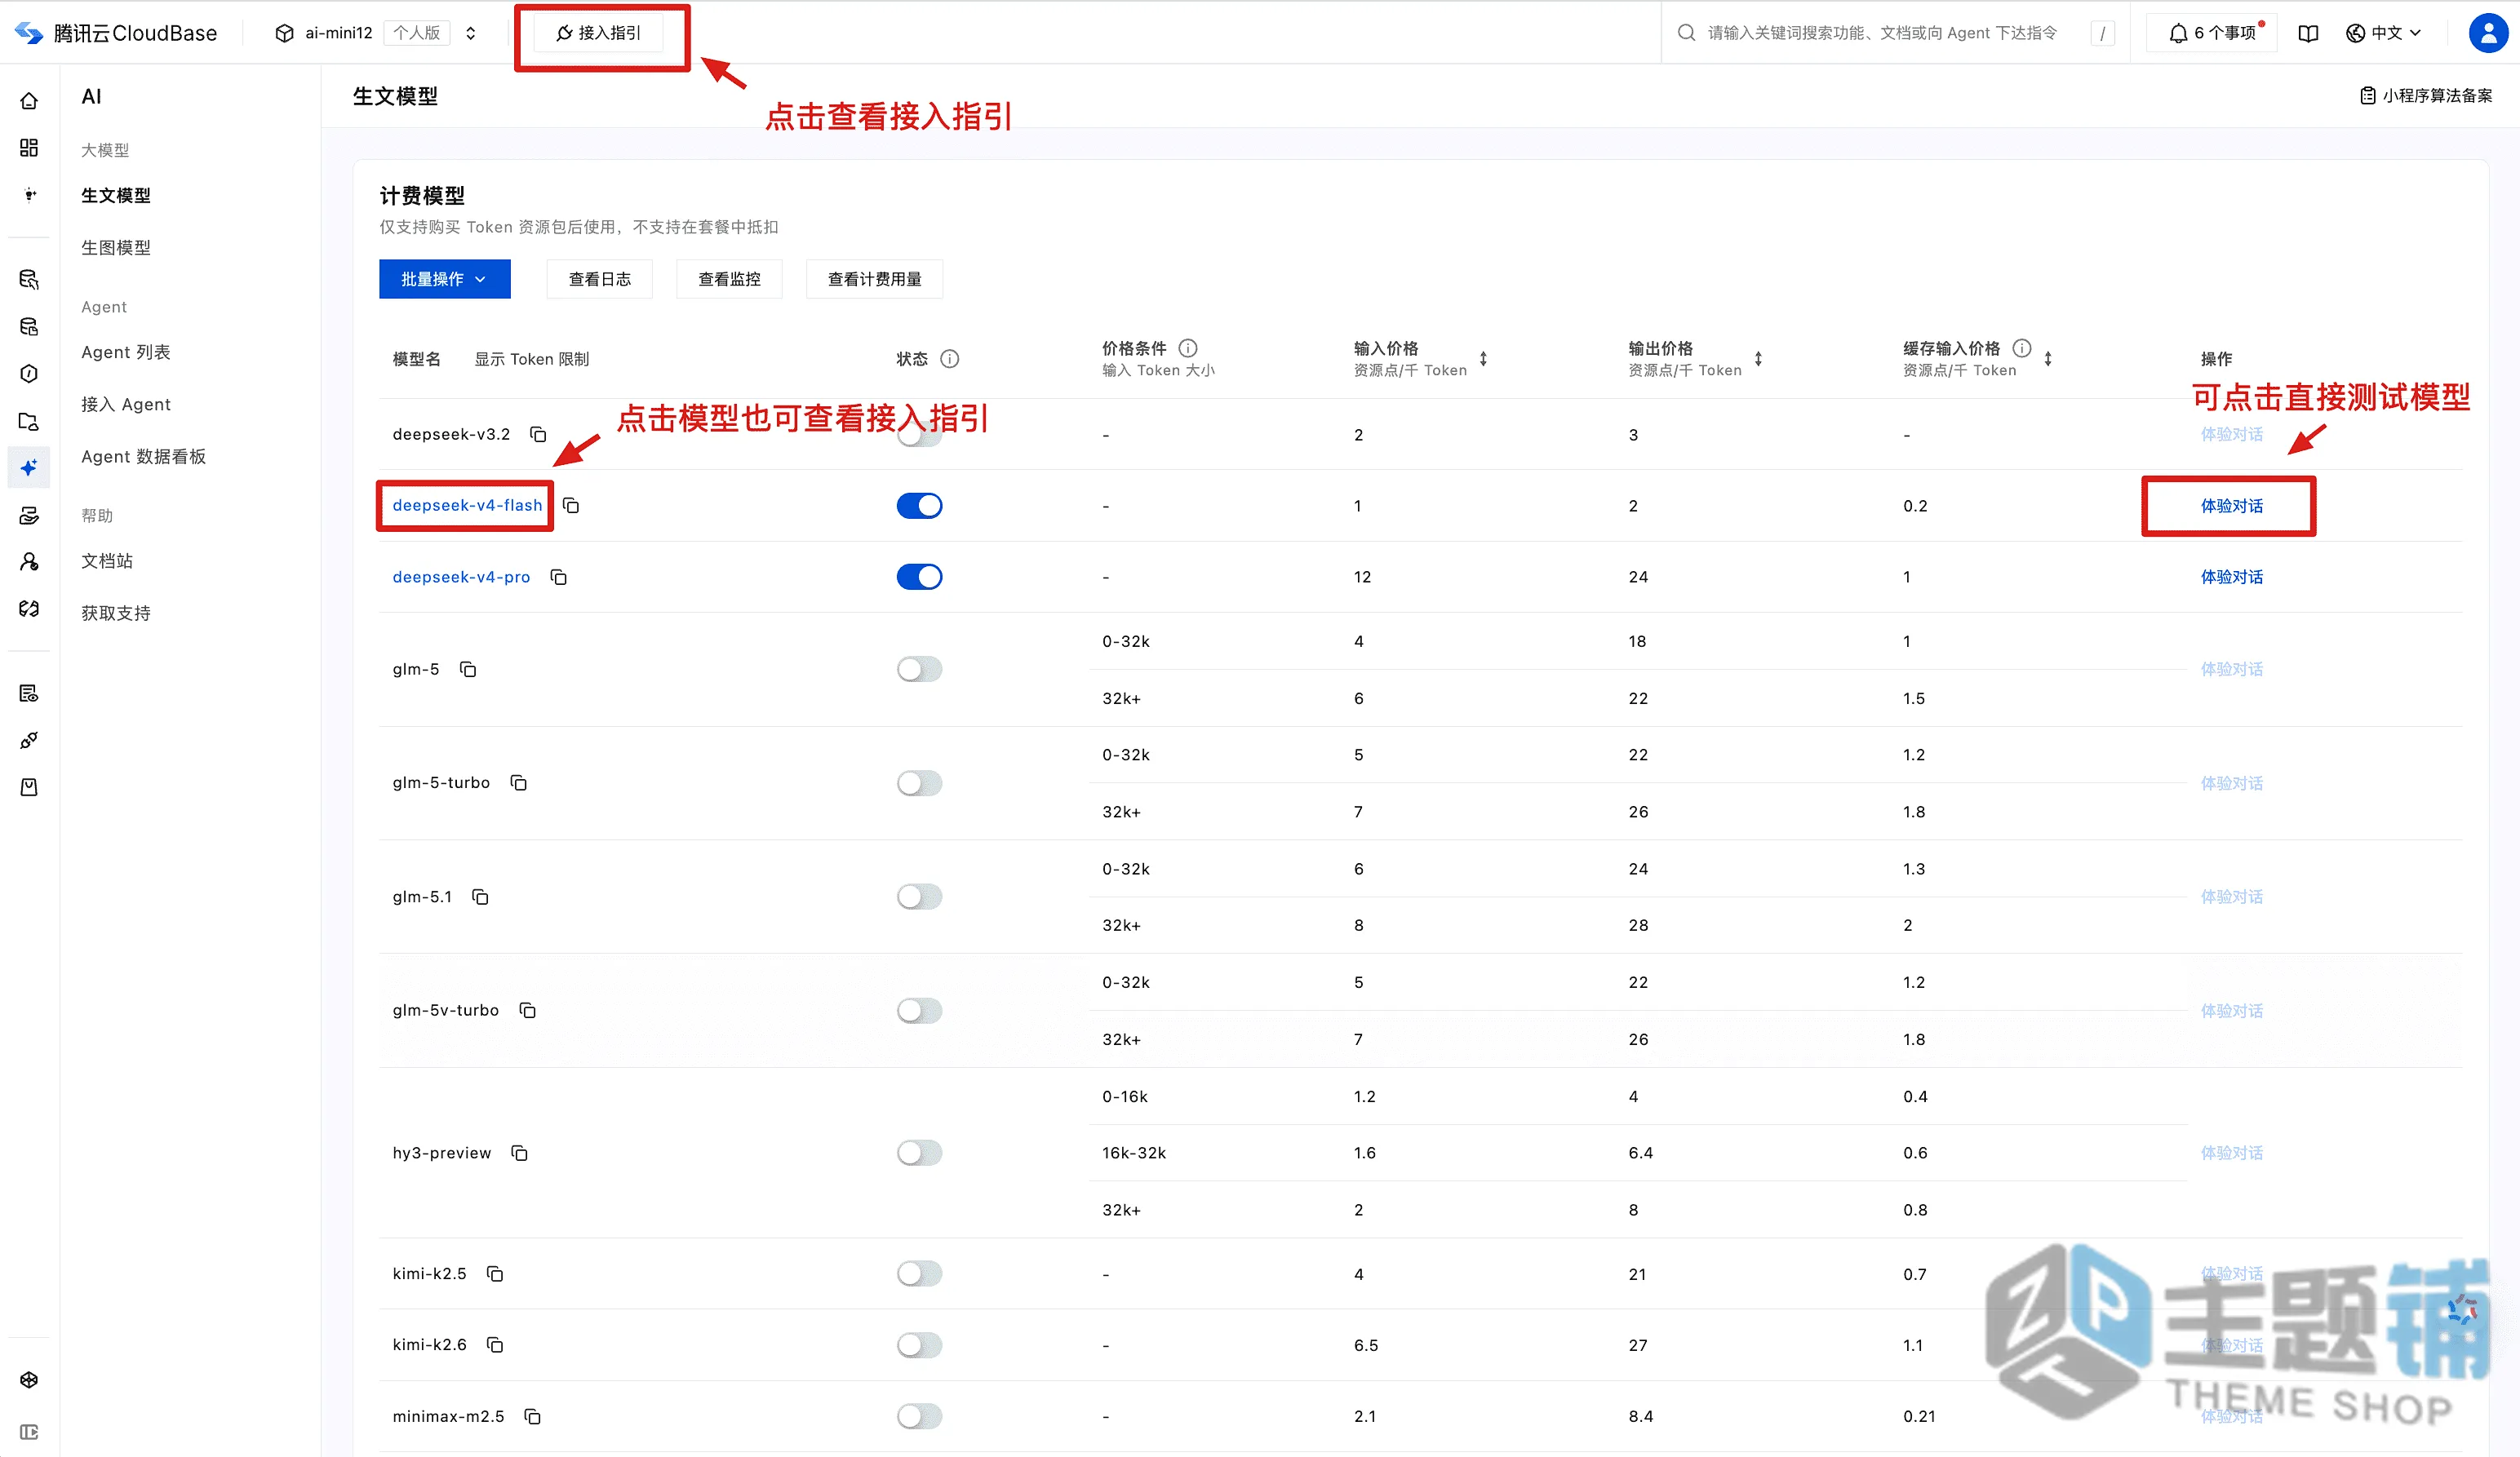Select 生文模型 in the AI menu
This screenshot has height=1457, width=2520.
(116, 195)
